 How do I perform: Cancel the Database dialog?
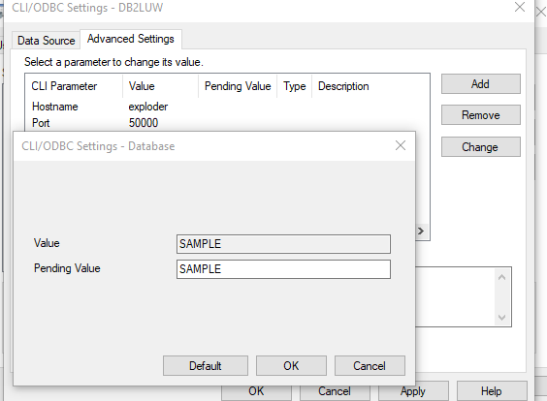coord(370,366)
